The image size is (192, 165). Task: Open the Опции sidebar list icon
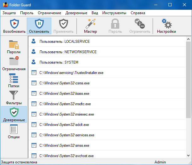(14, 130)
